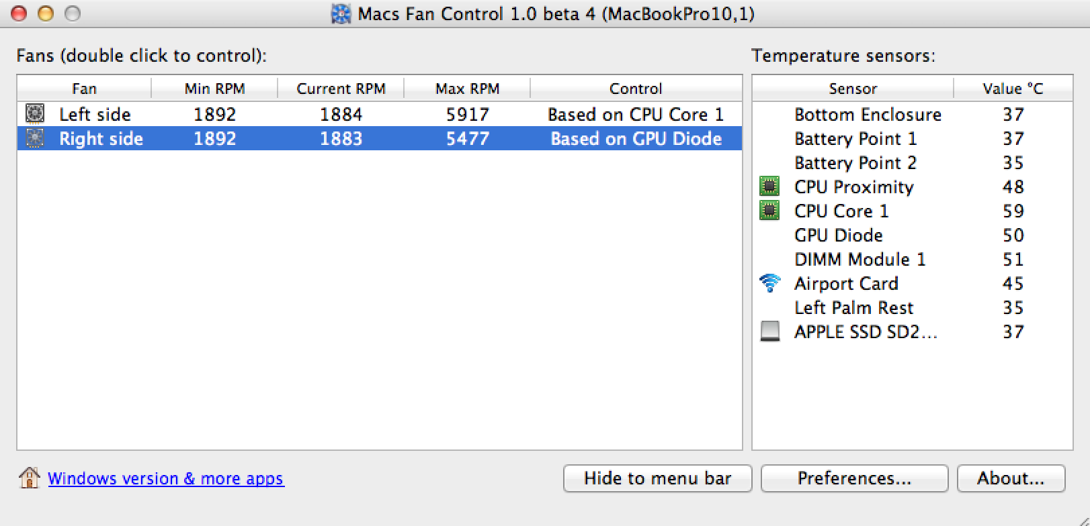Screen dimensions: 1090x526
Task: Select the DIMM Module 1 sensor
Action: [x=860, y=259]
